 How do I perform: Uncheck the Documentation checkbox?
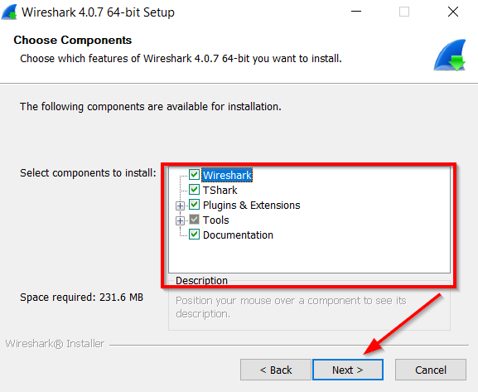click(194, 235)
